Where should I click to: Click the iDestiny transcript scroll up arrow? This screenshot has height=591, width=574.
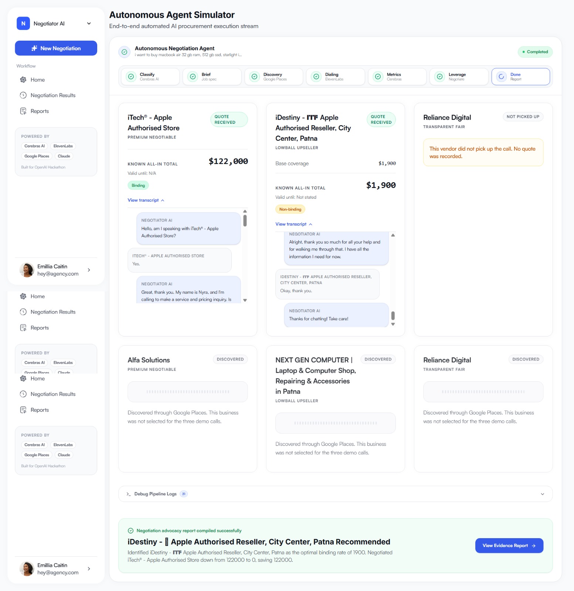click(393, 235)
